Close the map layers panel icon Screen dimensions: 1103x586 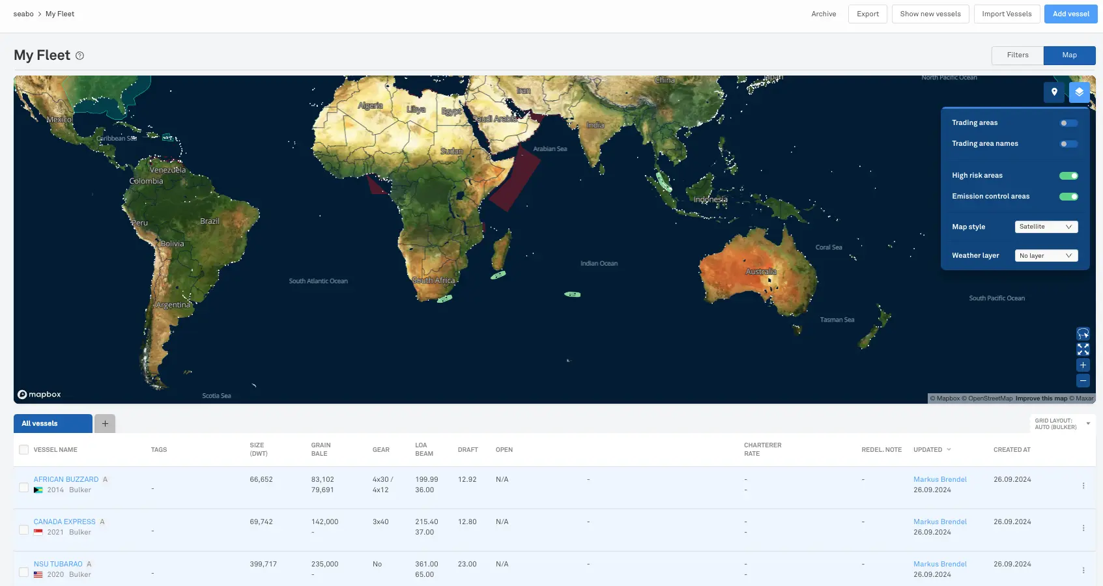[x=1079, y=92]
